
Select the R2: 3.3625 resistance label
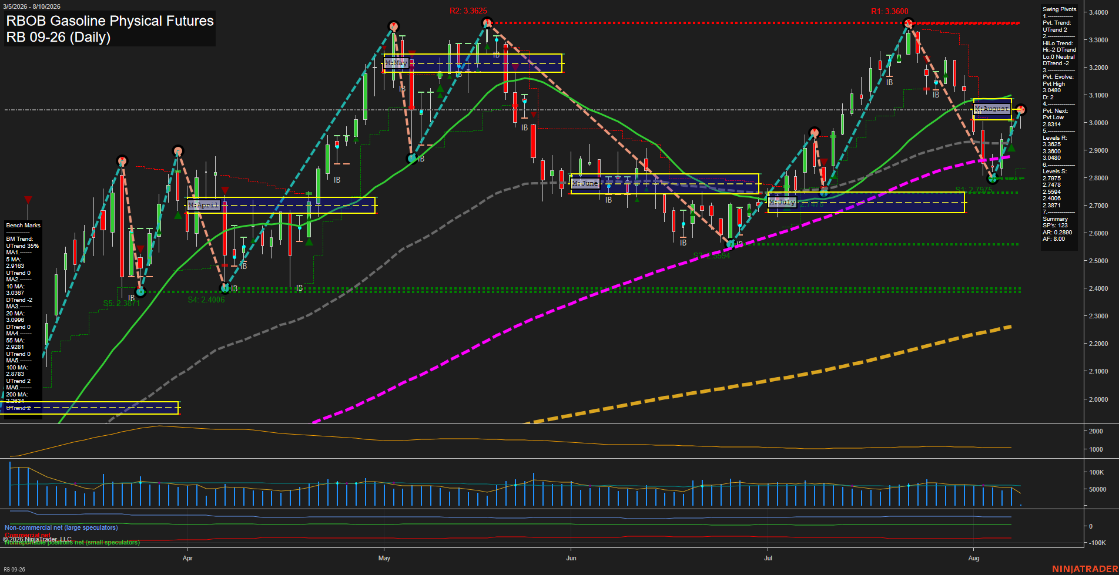(468, 11)
